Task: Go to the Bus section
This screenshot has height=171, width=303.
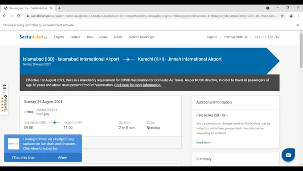Action: 90,37
